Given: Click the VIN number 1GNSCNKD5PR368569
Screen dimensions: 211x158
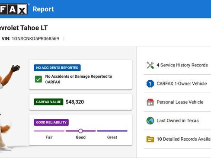Looking at the screenshot, I should 35,38.
